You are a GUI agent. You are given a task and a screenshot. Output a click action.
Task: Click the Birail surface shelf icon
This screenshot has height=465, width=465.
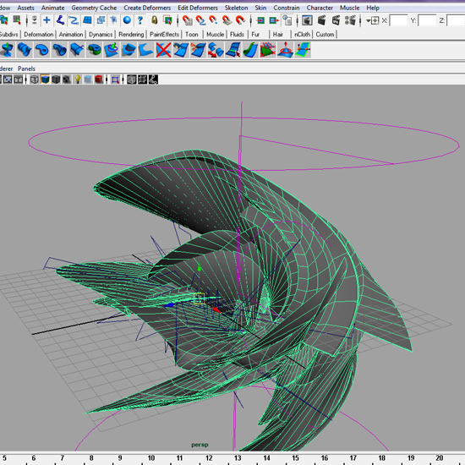[77, 50]
